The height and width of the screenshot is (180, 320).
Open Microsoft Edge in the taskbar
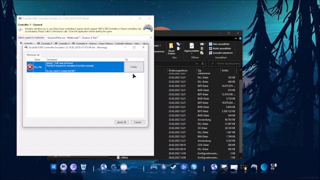click(x=264, y=167)
